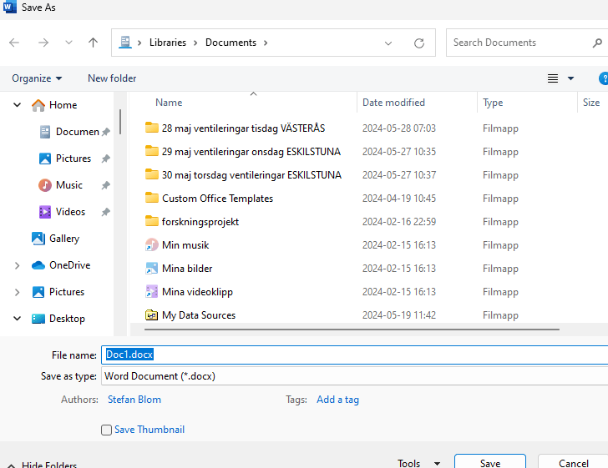
Task: Select Desktop in navigation pane
Action: 67,319
